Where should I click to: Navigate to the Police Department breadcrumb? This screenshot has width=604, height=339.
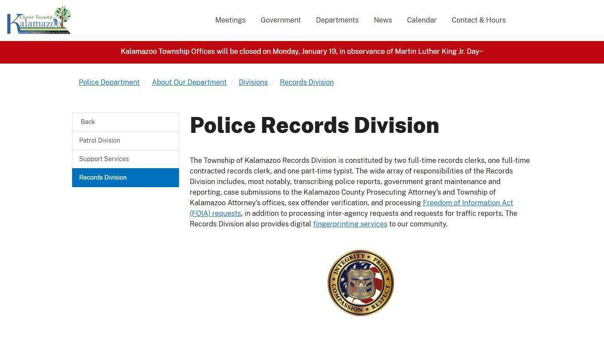[109, 82]
